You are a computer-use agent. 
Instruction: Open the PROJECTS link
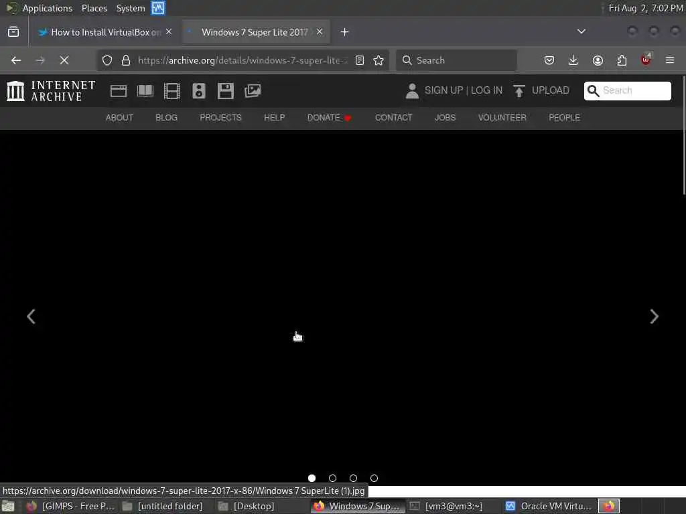[x=220, y=118]
